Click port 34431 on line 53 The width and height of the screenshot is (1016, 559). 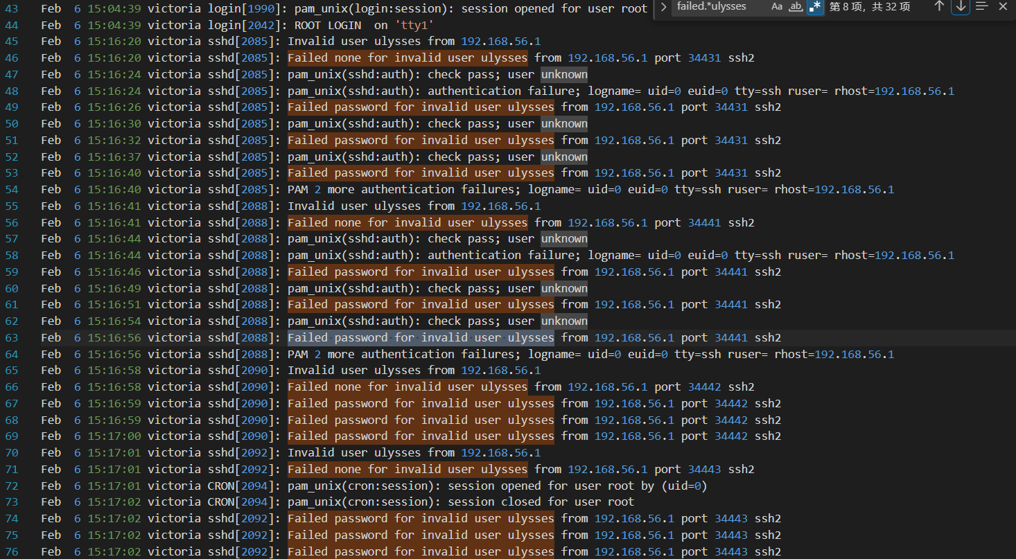pos(731,173)
